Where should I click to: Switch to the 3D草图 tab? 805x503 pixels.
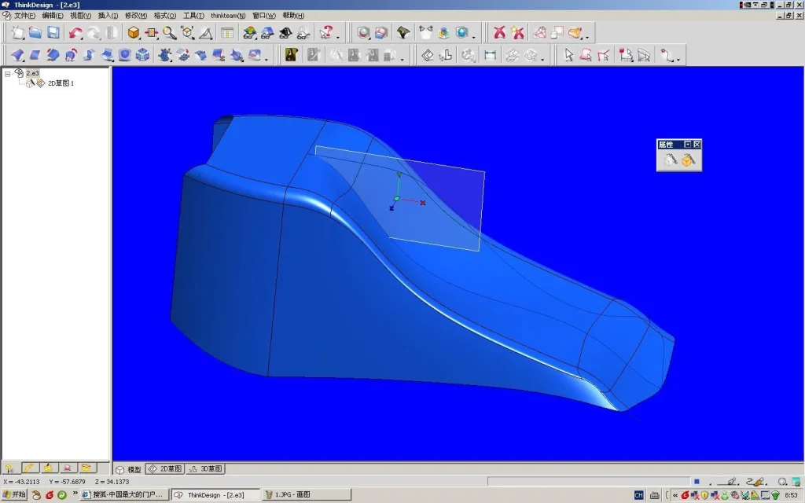(x=205, y=469)
